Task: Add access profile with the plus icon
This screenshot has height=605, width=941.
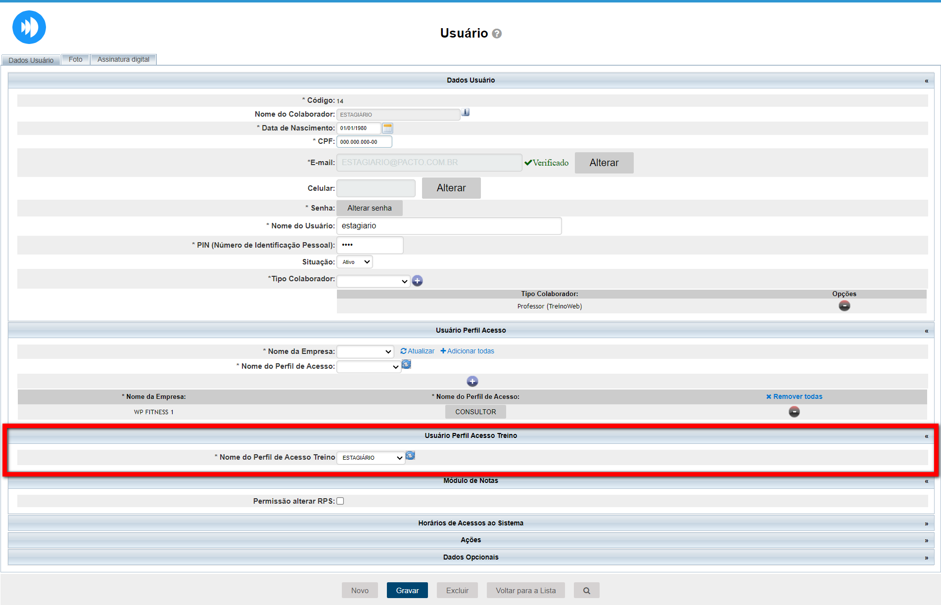Action: click(x=472, y=382)
